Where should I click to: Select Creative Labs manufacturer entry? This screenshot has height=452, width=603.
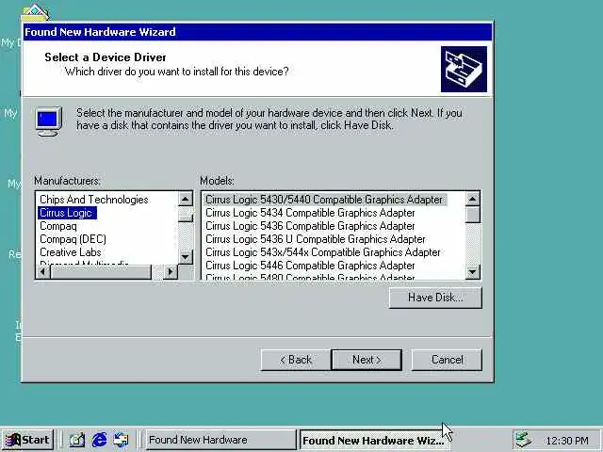(x=71, y=252)
